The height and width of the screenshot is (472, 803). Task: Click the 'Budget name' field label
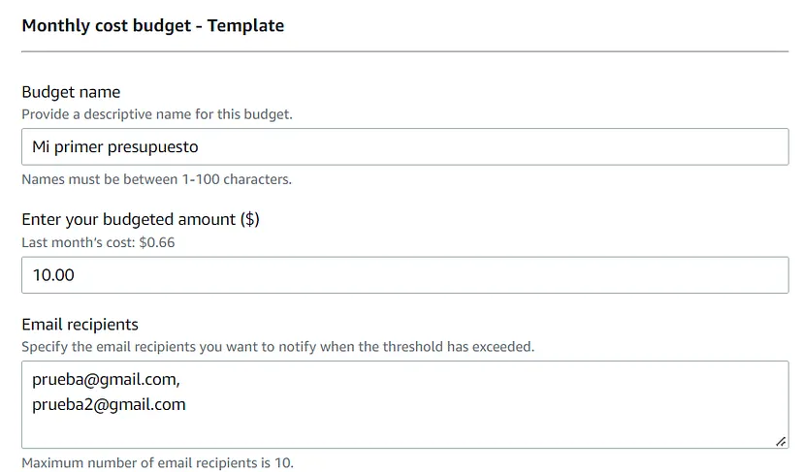point(71,92)
